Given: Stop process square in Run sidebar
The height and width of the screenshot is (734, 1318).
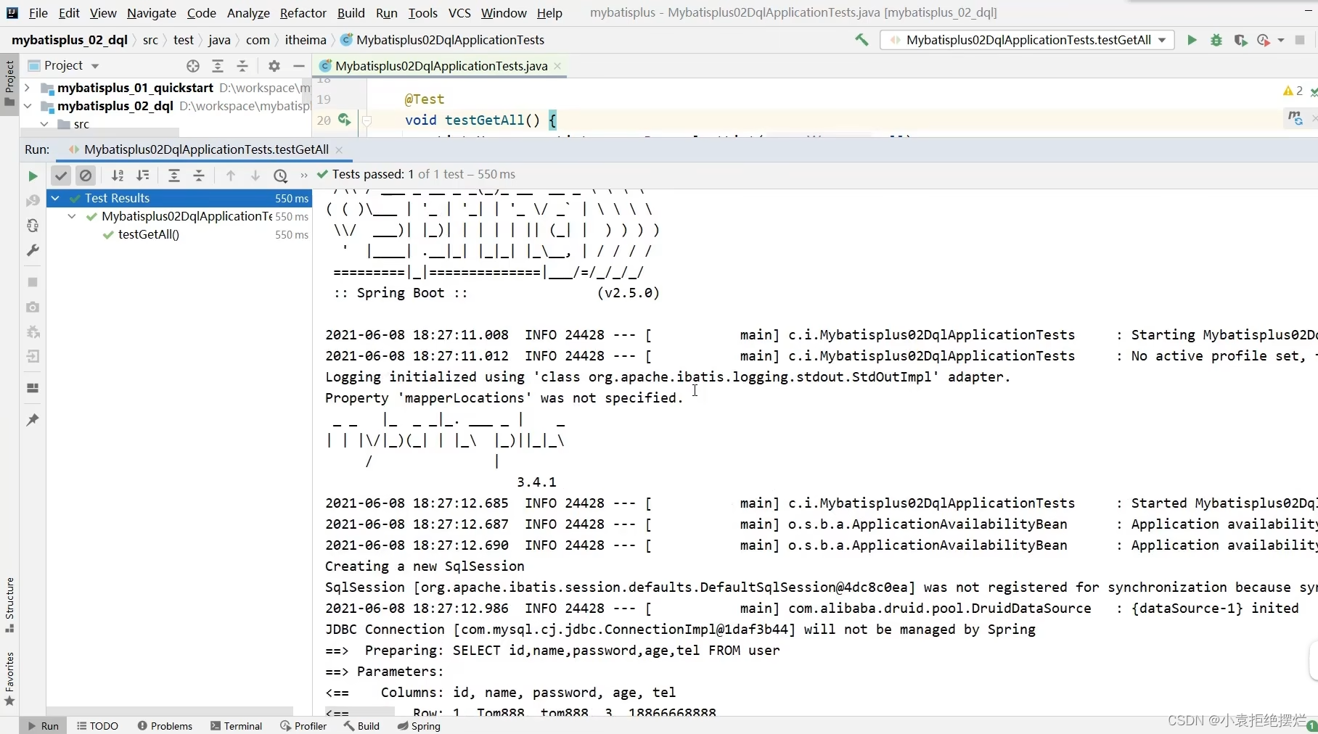Looking at the screenshot, I should (x=33, y=282).
